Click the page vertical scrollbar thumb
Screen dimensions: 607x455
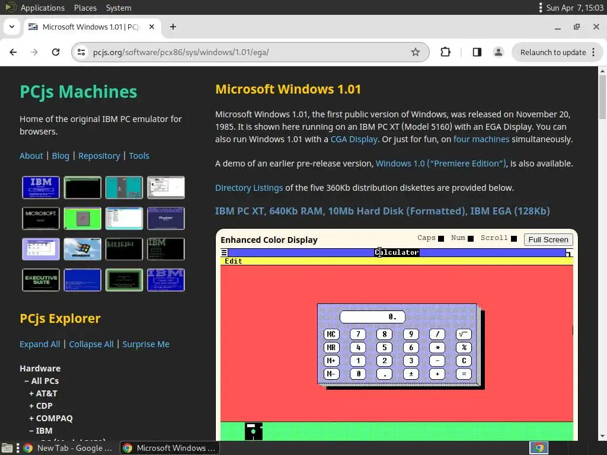point(602,97)
